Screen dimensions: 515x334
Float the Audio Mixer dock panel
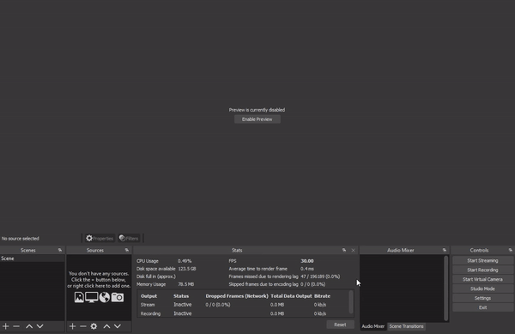click(x=445, y=250)
